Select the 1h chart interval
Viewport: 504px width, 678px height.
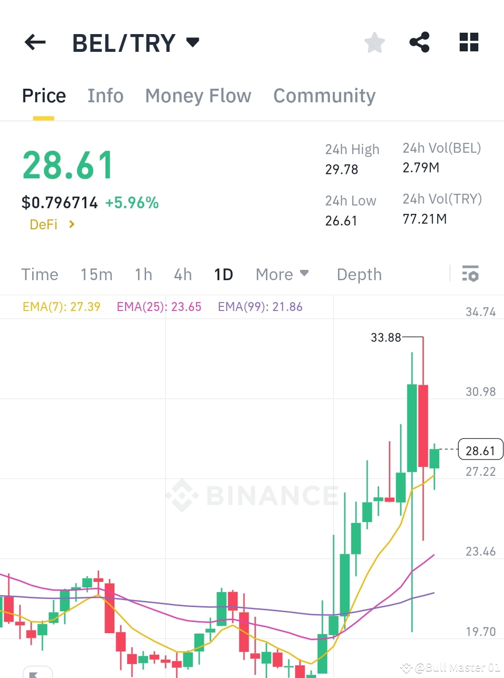click(143, 275)
